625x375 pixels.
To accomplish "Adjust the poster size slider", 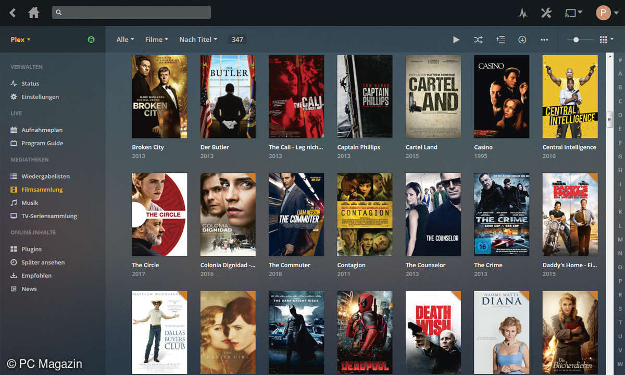I will [x=580, y=40].
